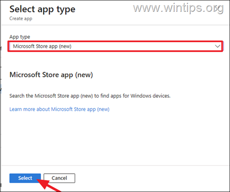The width and height of the screenshot is (230, 192).
Task: Click the Cancel button
Action: point(59,178)
